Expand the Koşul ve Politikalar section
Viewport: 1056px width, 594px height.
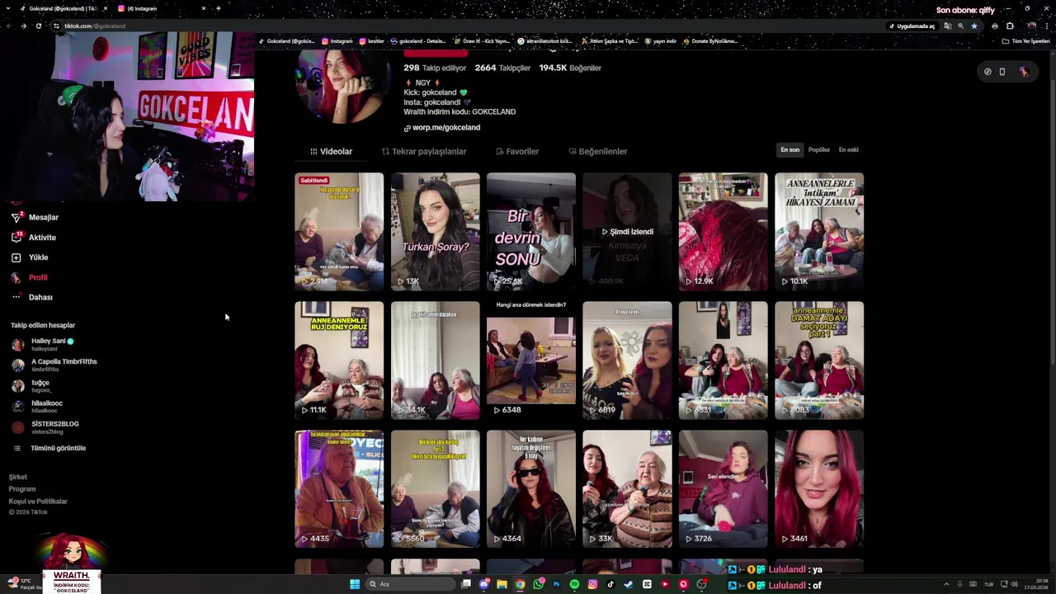point(38,502)
